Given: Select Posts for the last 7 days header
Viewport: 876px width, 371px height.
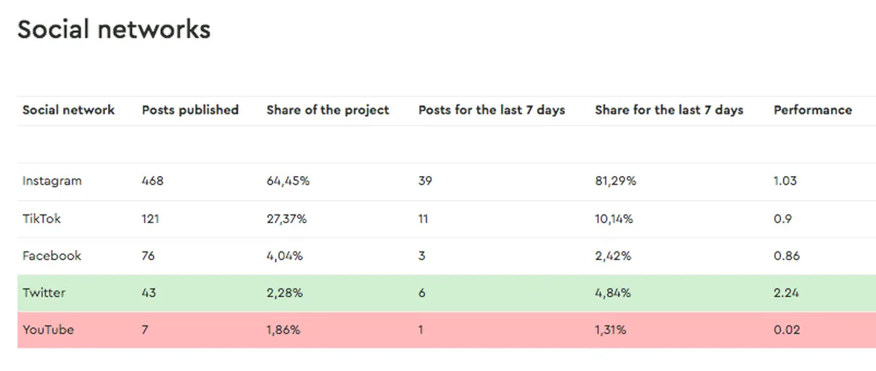Looking at the screenshot, I should click(492, 110).
